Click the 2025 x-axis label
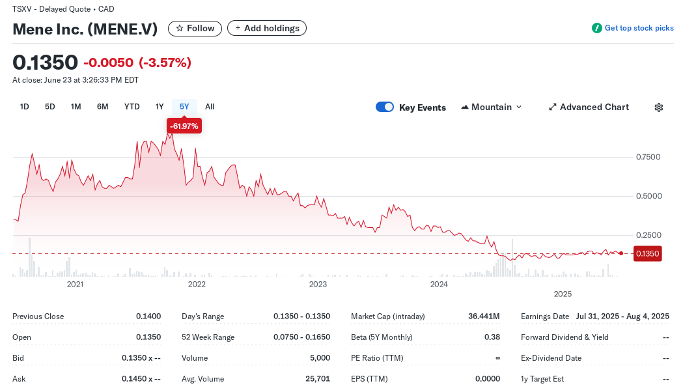Image resolution: width=683 pixels, height=392 pixels. (x=563, y=294)
